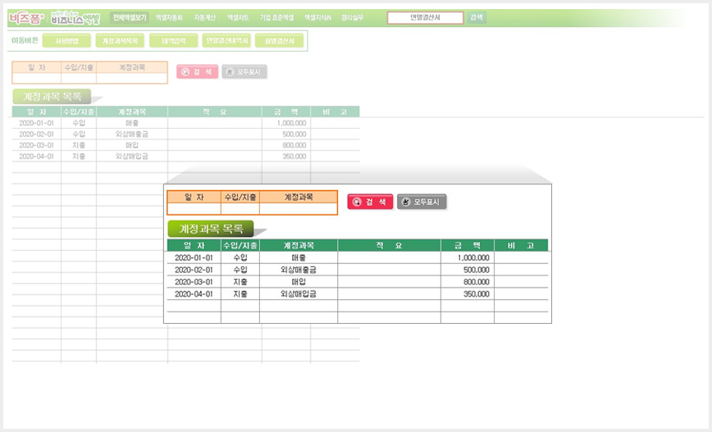Image resolution: width=712 pixels, height=432 pixels.
Task: Select 2020-03-01 date cell in magnified table
Action: point(194,282)
